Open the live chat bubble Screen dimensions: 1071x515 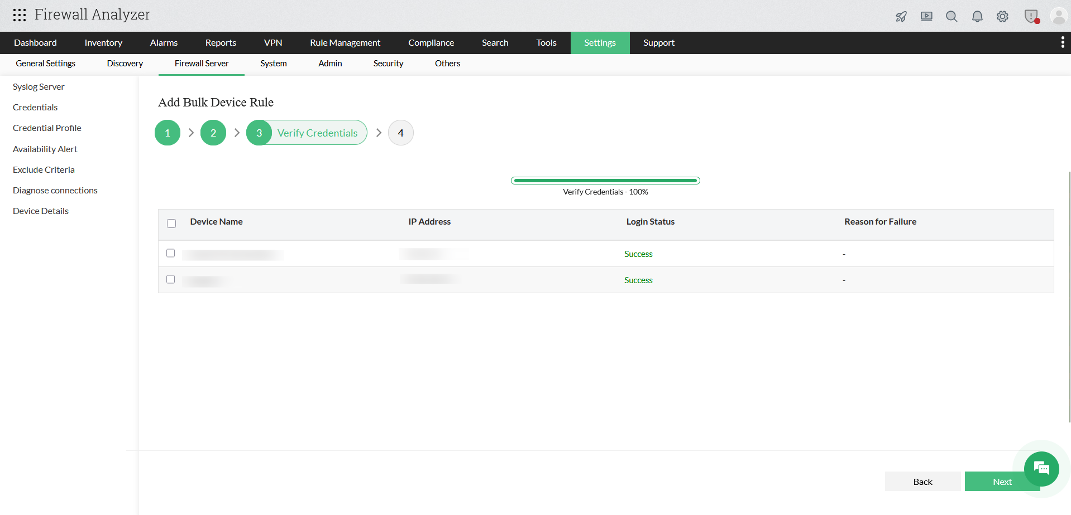pyautogui.click(x=1041, y=469)
